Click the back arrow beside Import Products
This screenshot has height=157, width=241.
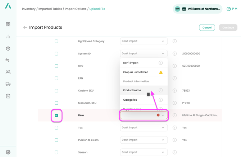[25, 27]
